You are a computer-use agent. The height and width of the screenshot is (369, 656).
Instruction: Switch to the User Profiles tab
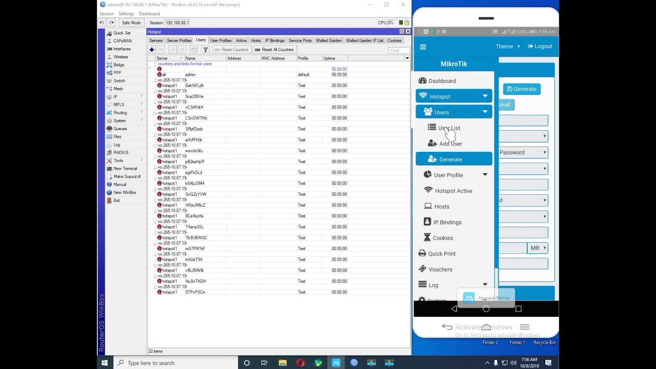[x=221, y=40]
